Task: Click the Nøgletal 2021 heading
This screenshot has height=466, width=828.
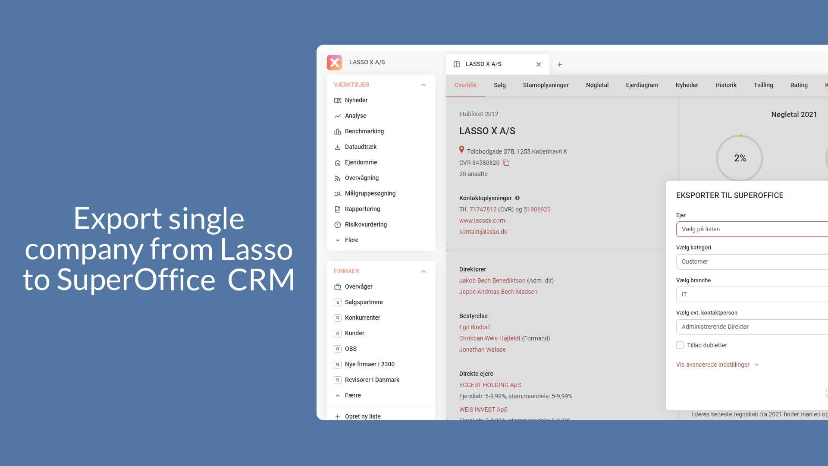Action: pos(794,115)
